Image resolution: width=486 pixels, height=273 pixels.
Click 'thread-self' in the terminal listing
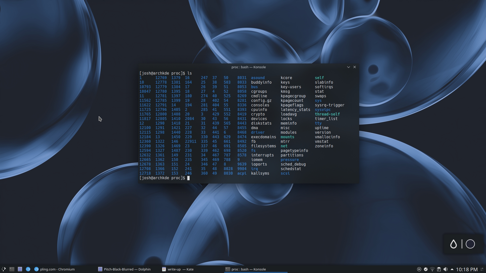(327, 114)
